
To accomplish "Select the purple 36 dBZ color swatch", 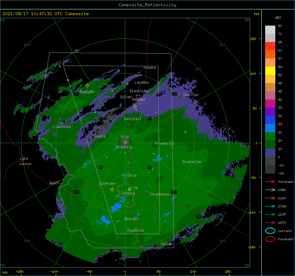I will pos(270,112).
